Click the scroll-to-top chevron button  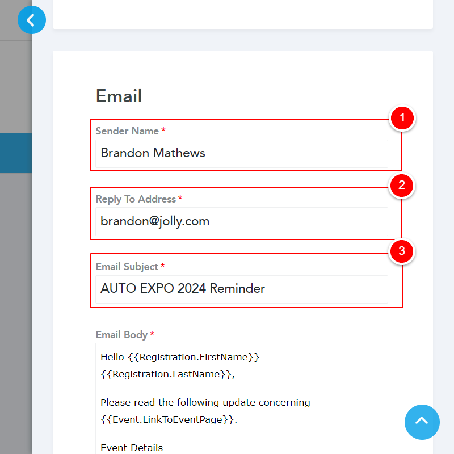click(x=422, y=422)
